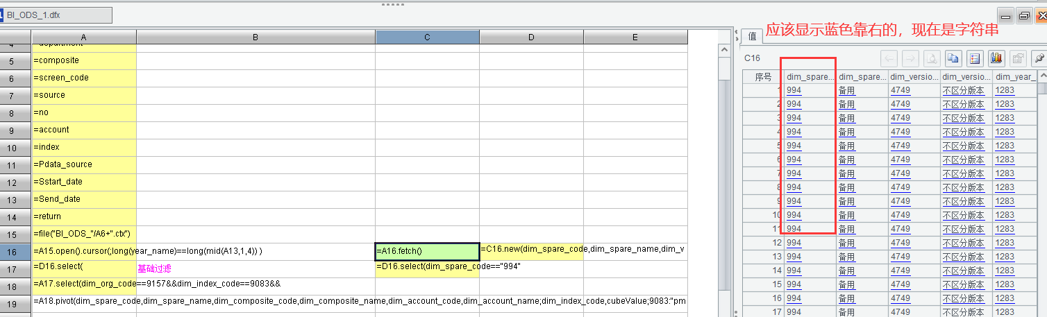Select row 10 header

(x=16, y=148)
